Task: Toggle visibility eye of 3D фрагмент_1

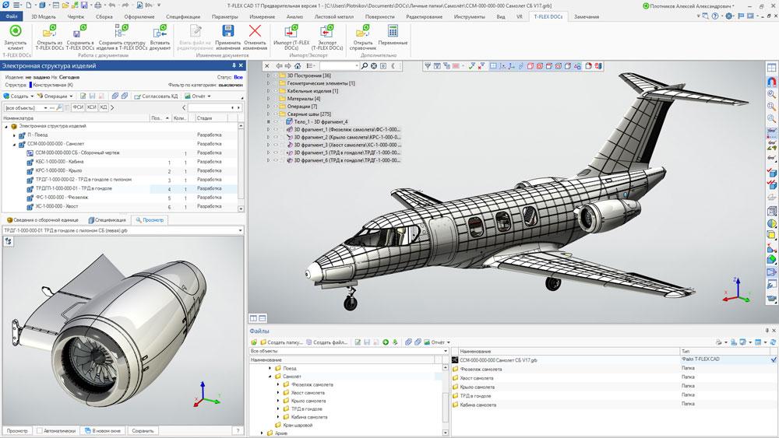Action: [x=276, y=129]
